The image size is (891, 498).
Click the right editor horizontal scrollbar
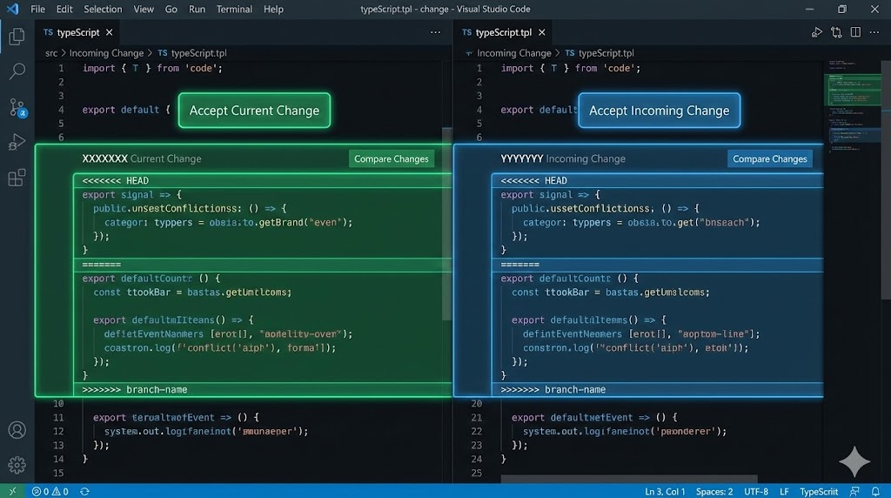point(629,479)
